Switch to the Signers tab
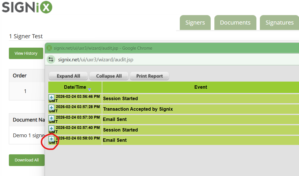 (x=195, y=23)
